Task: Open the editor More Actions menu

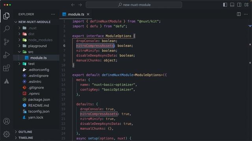Action: pos(246,14)
